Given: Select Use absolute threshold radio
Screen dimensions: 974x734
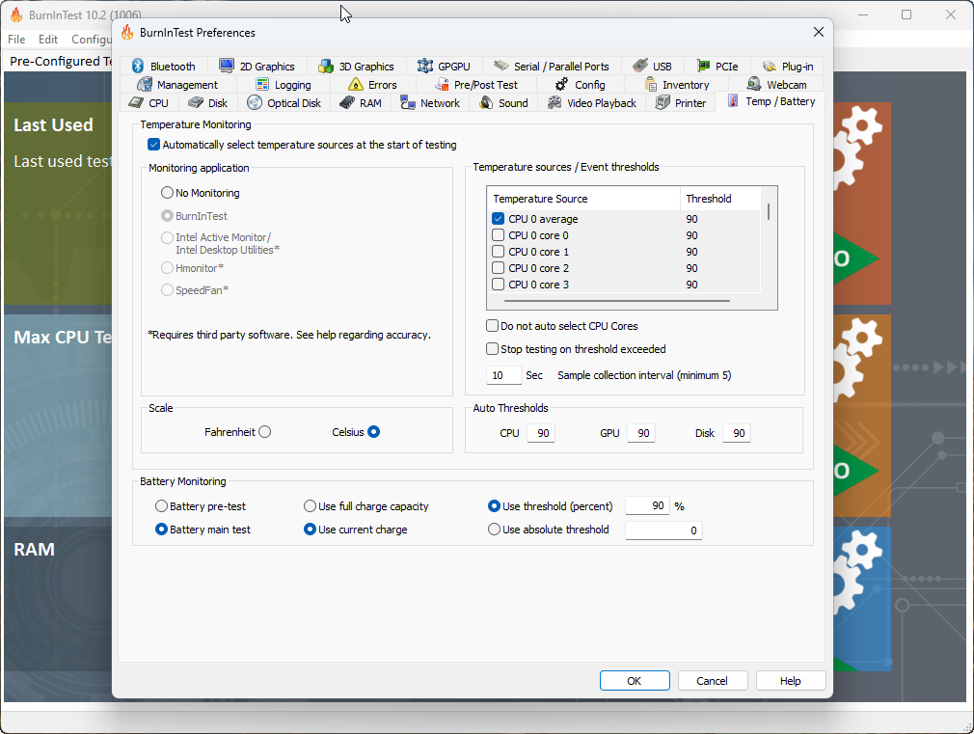Looking at the screenshot, I should (494, 530).
